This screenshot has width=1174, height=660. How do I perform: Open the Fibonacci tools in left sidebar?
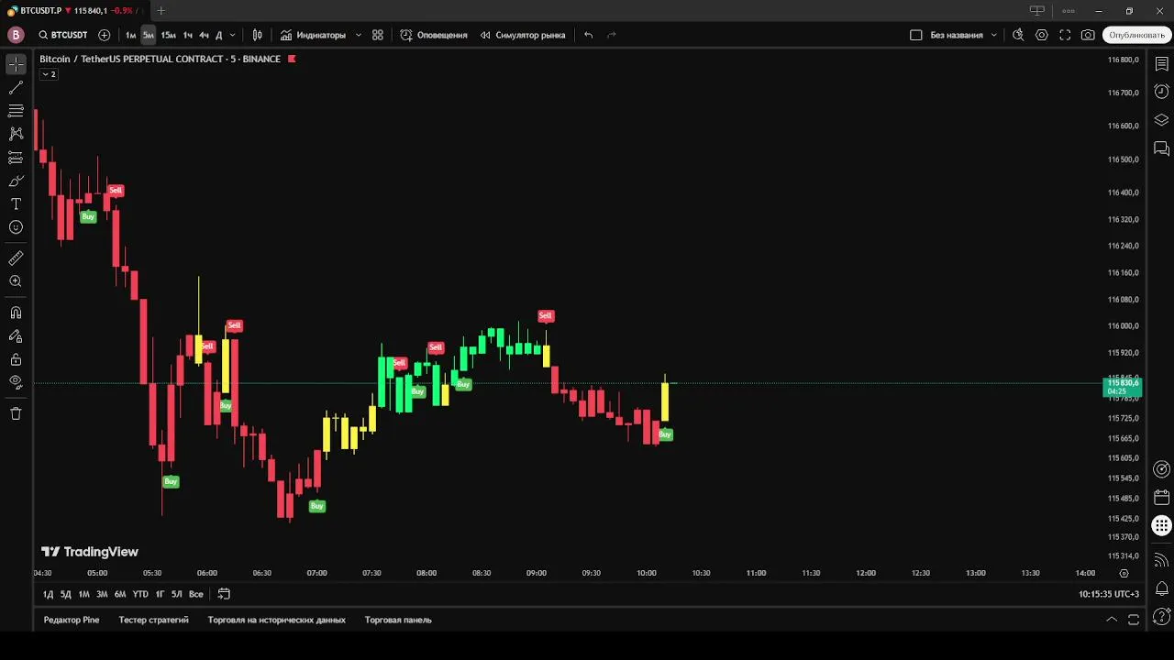pyautogui.click(x=16, y=111)
